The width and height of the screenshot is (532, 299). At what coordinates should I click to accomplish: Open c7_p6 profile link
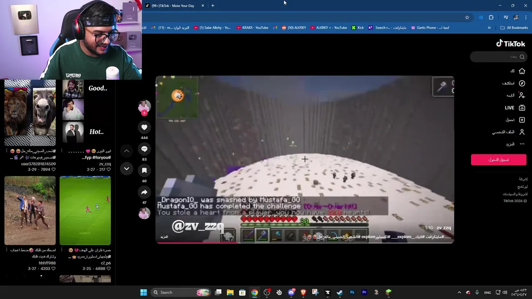coord(106,263)
